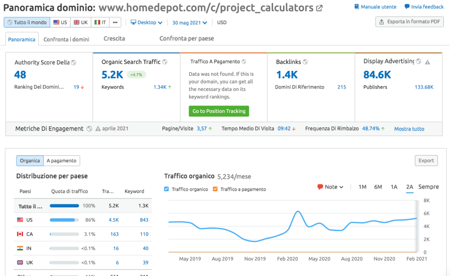Click the UK flag in database selector
The width and height of the screenshot is (450, 276).
click(x=76, y=22)
